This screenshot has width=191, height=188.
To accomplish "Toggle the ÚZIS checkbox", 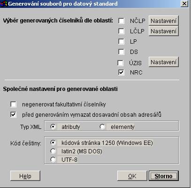I will (x=120, y=63).
